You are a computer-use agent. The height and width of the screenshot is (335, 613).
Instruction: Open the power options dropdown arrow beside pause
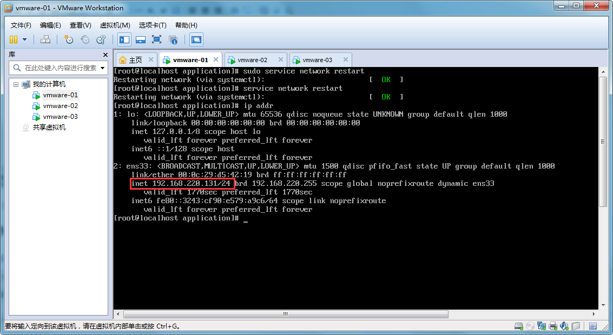[25, 39]
